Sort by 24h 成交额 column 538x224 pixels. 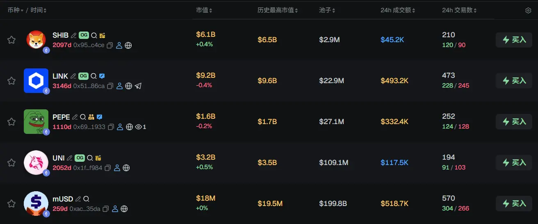click(398, 10)
